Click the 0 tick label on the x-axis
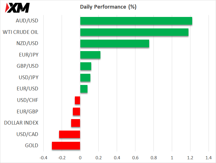 click(80, 158)
